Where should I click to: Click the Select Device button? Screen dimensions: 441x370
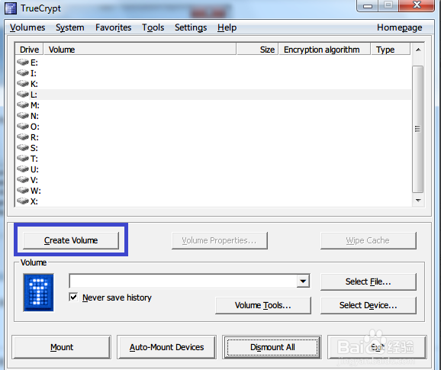[x=368, y=305]
